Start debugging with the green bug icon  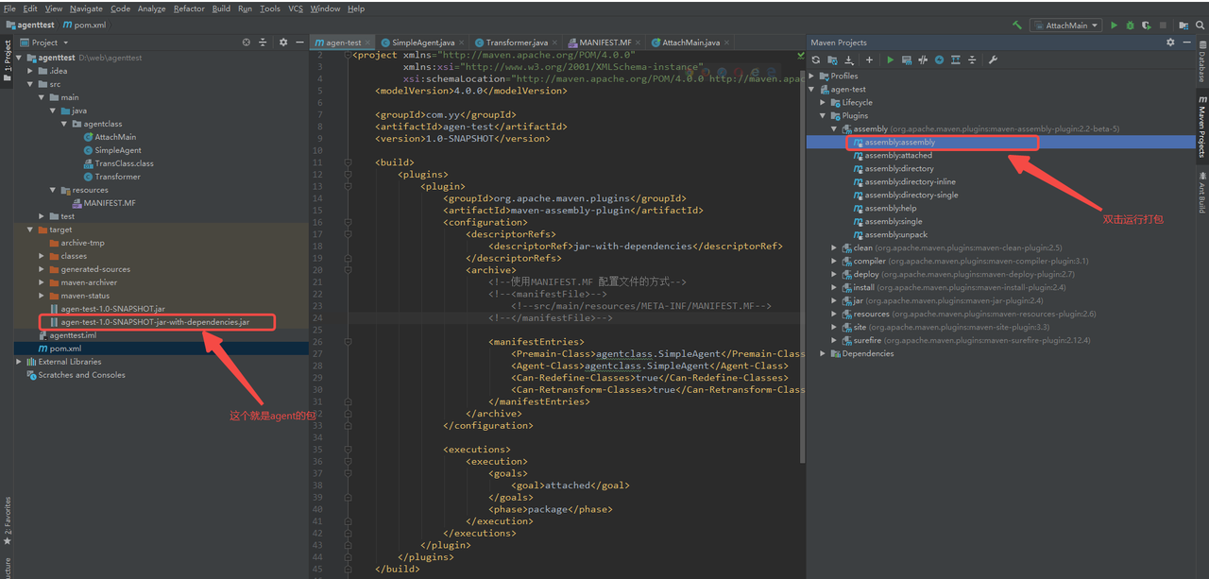click(1130, 26)
